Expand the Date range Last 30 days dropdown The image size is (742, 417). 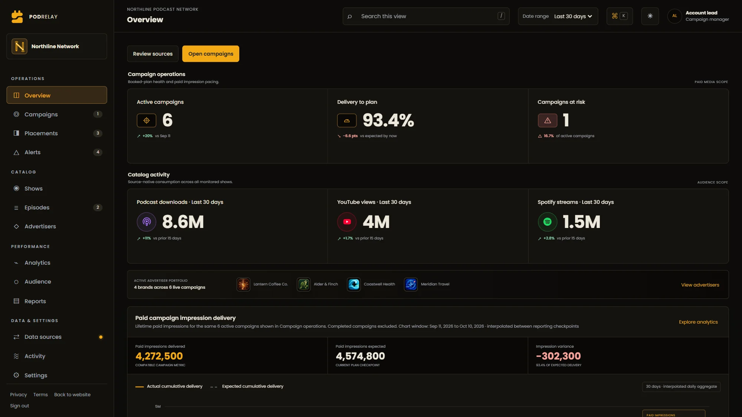click(558, 16)
